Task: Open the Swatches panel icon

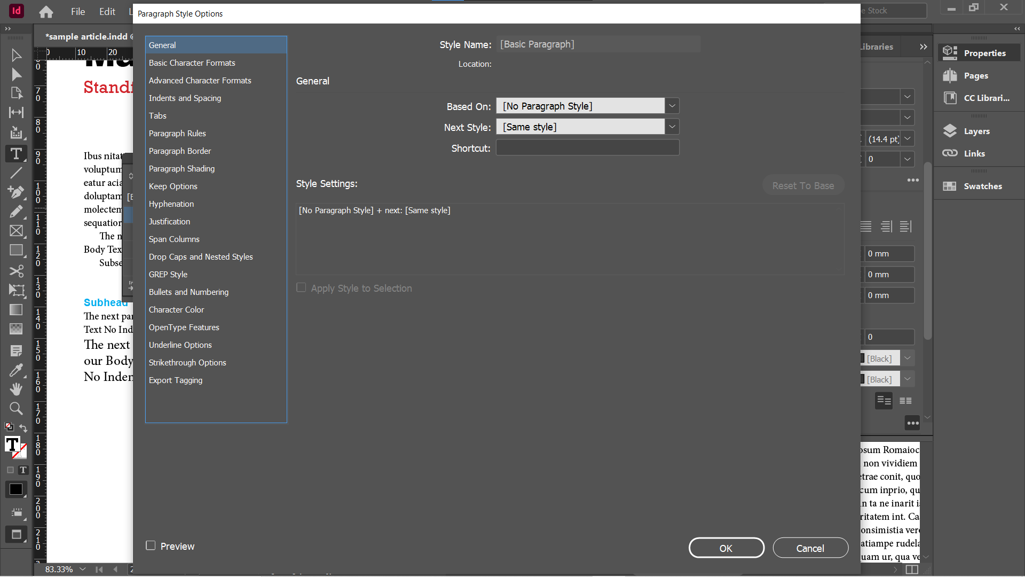Action: (950, 186)
